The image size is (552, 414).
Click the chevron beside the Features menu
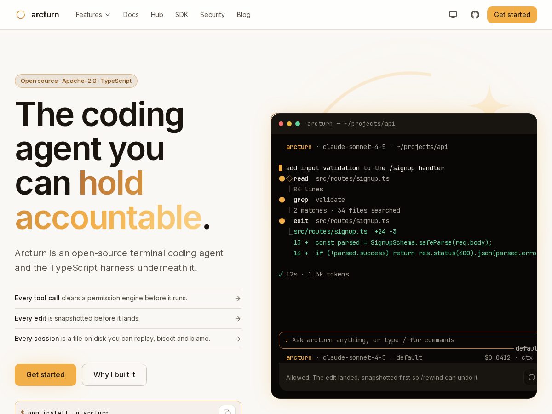(x=108, y=15)
